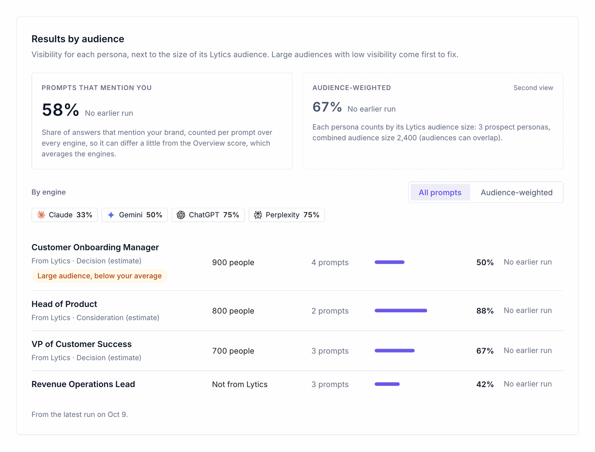
Task: Click the Not from Lytics label
Action: (240, 384)
